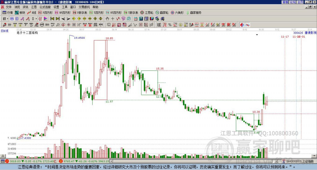Jump to last bar icon
Image resolution: width=317 pixels, height=170 pixels.
(58, 19)
